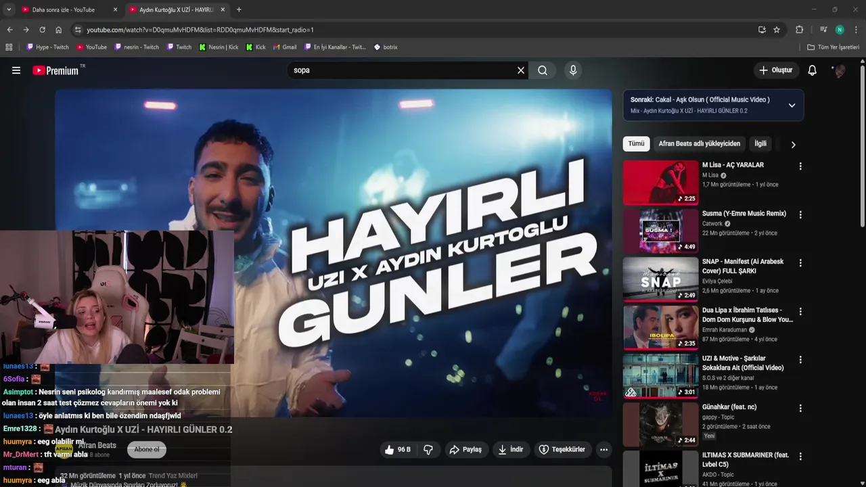The width and height of the screenshot is (866, 487).
Task: Open Dua Lipa x İbrahim Tatlıses thumbnail
Action: coord(660,327)
